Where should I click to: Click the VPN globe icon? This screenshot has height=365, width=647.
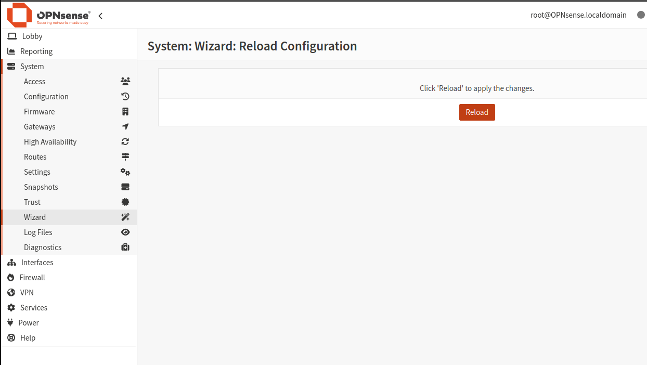click(x=11, y=293)
